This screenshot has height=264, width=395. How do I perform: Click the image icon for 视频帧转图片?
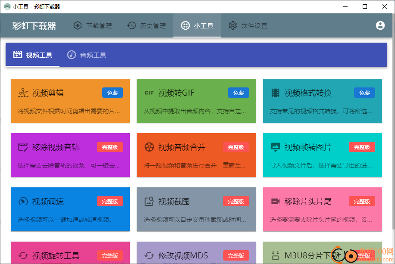(x=276, y=147)
